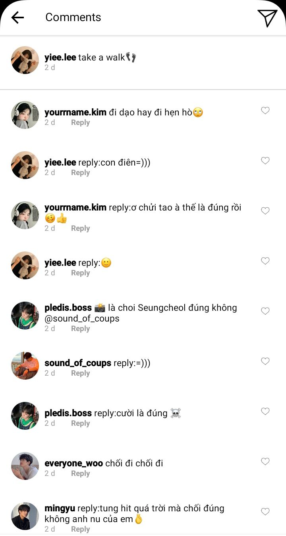Open the @sound_of_coups mention link

pyautogui.click(x=82, y=318)
